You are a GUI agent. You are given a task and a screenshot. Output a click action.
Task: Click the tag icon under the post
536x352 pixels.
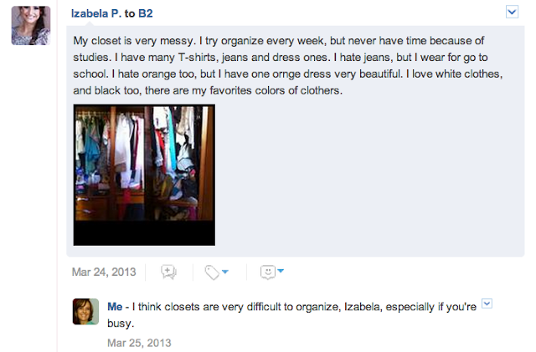[212, 272]
